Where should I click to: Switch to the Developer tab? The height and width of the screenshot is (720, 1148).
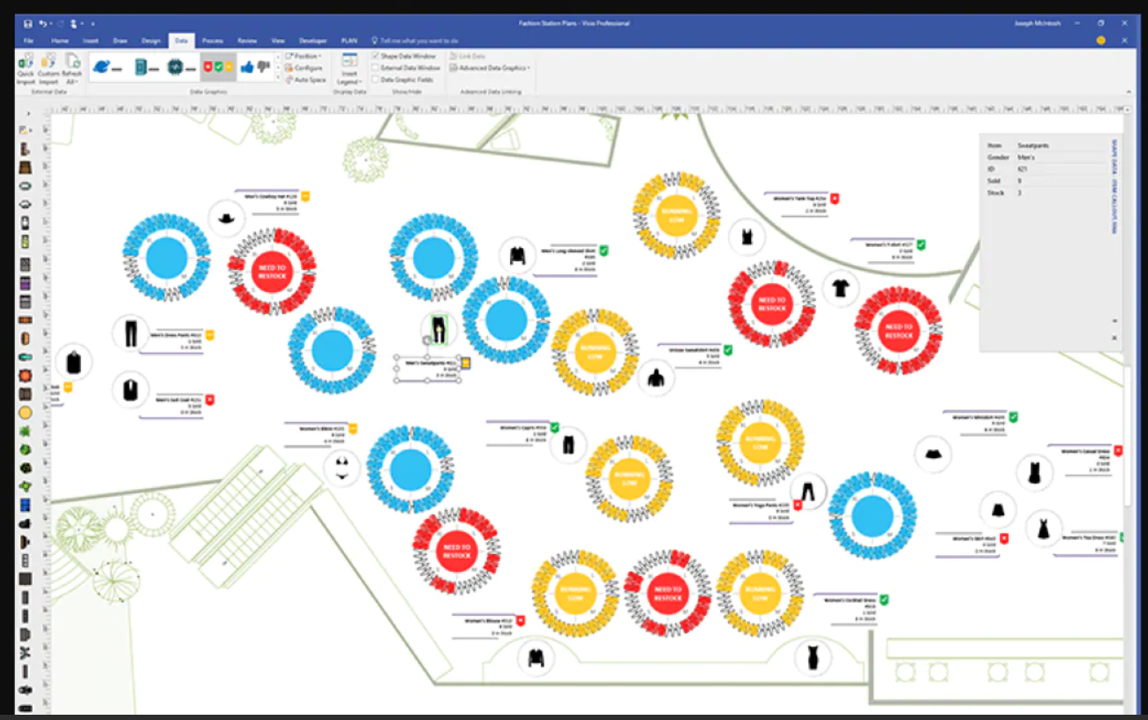click(312, 41)
